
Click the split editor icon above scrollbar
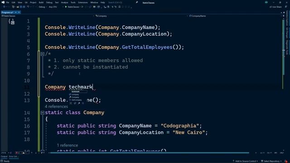(x=283, y=16)
